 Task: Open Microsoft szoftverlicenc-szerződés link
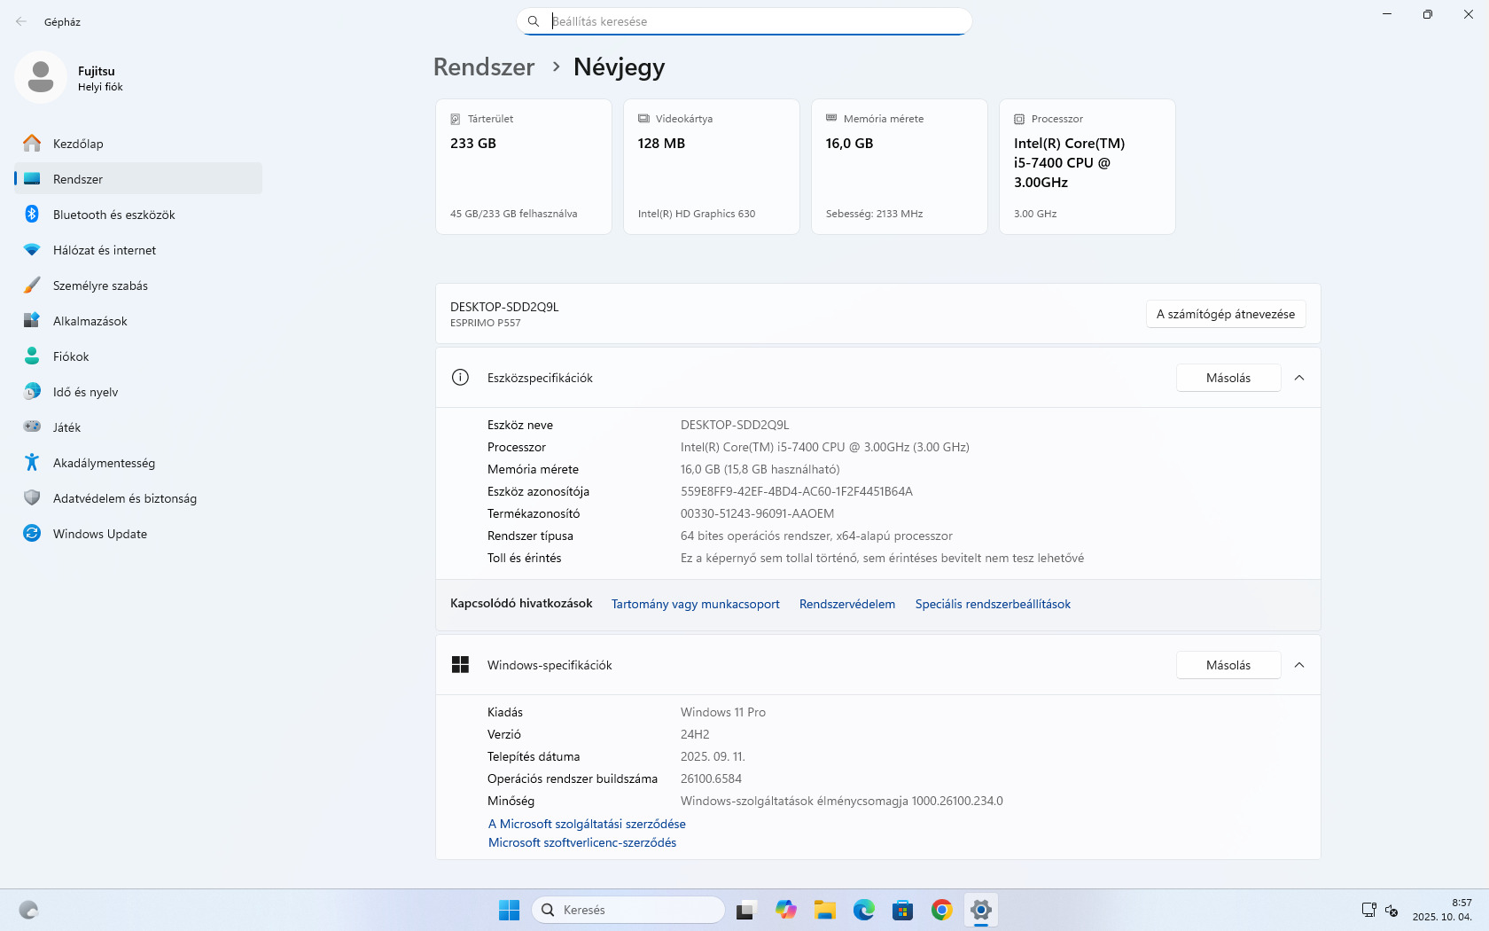click(582, 843)
